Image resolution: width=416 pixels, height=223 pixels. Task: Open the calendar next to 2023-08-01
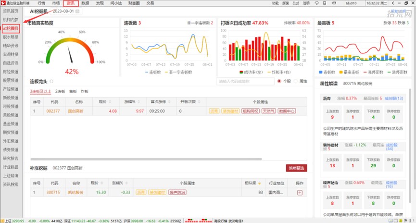click(77, 11)
